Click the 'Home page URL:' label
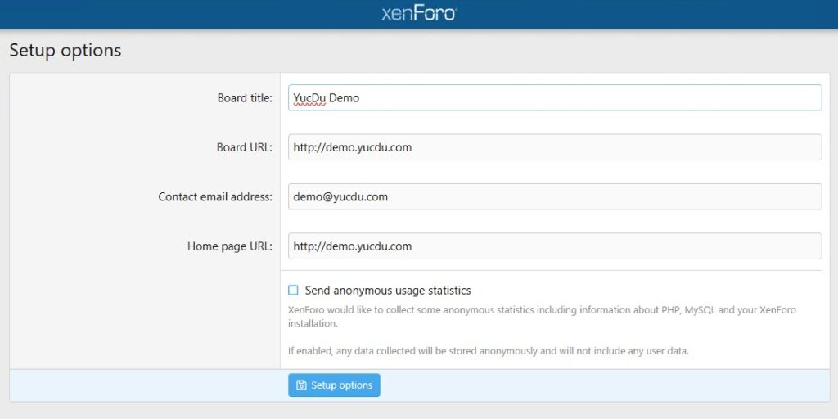This screenshot has height=419, width=838. coord(230,246)
